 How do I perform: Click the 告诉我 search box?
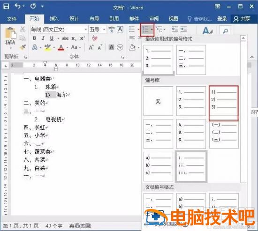coord(199,19)
